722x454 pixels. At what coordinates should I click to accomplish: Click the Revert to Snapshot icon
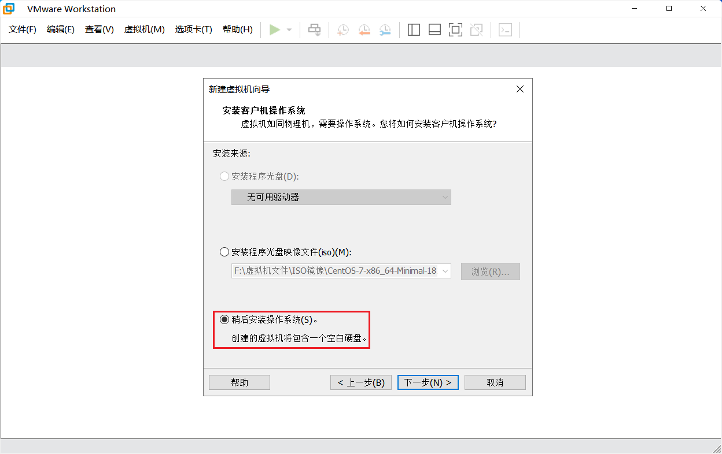click(x=364, y=29)
